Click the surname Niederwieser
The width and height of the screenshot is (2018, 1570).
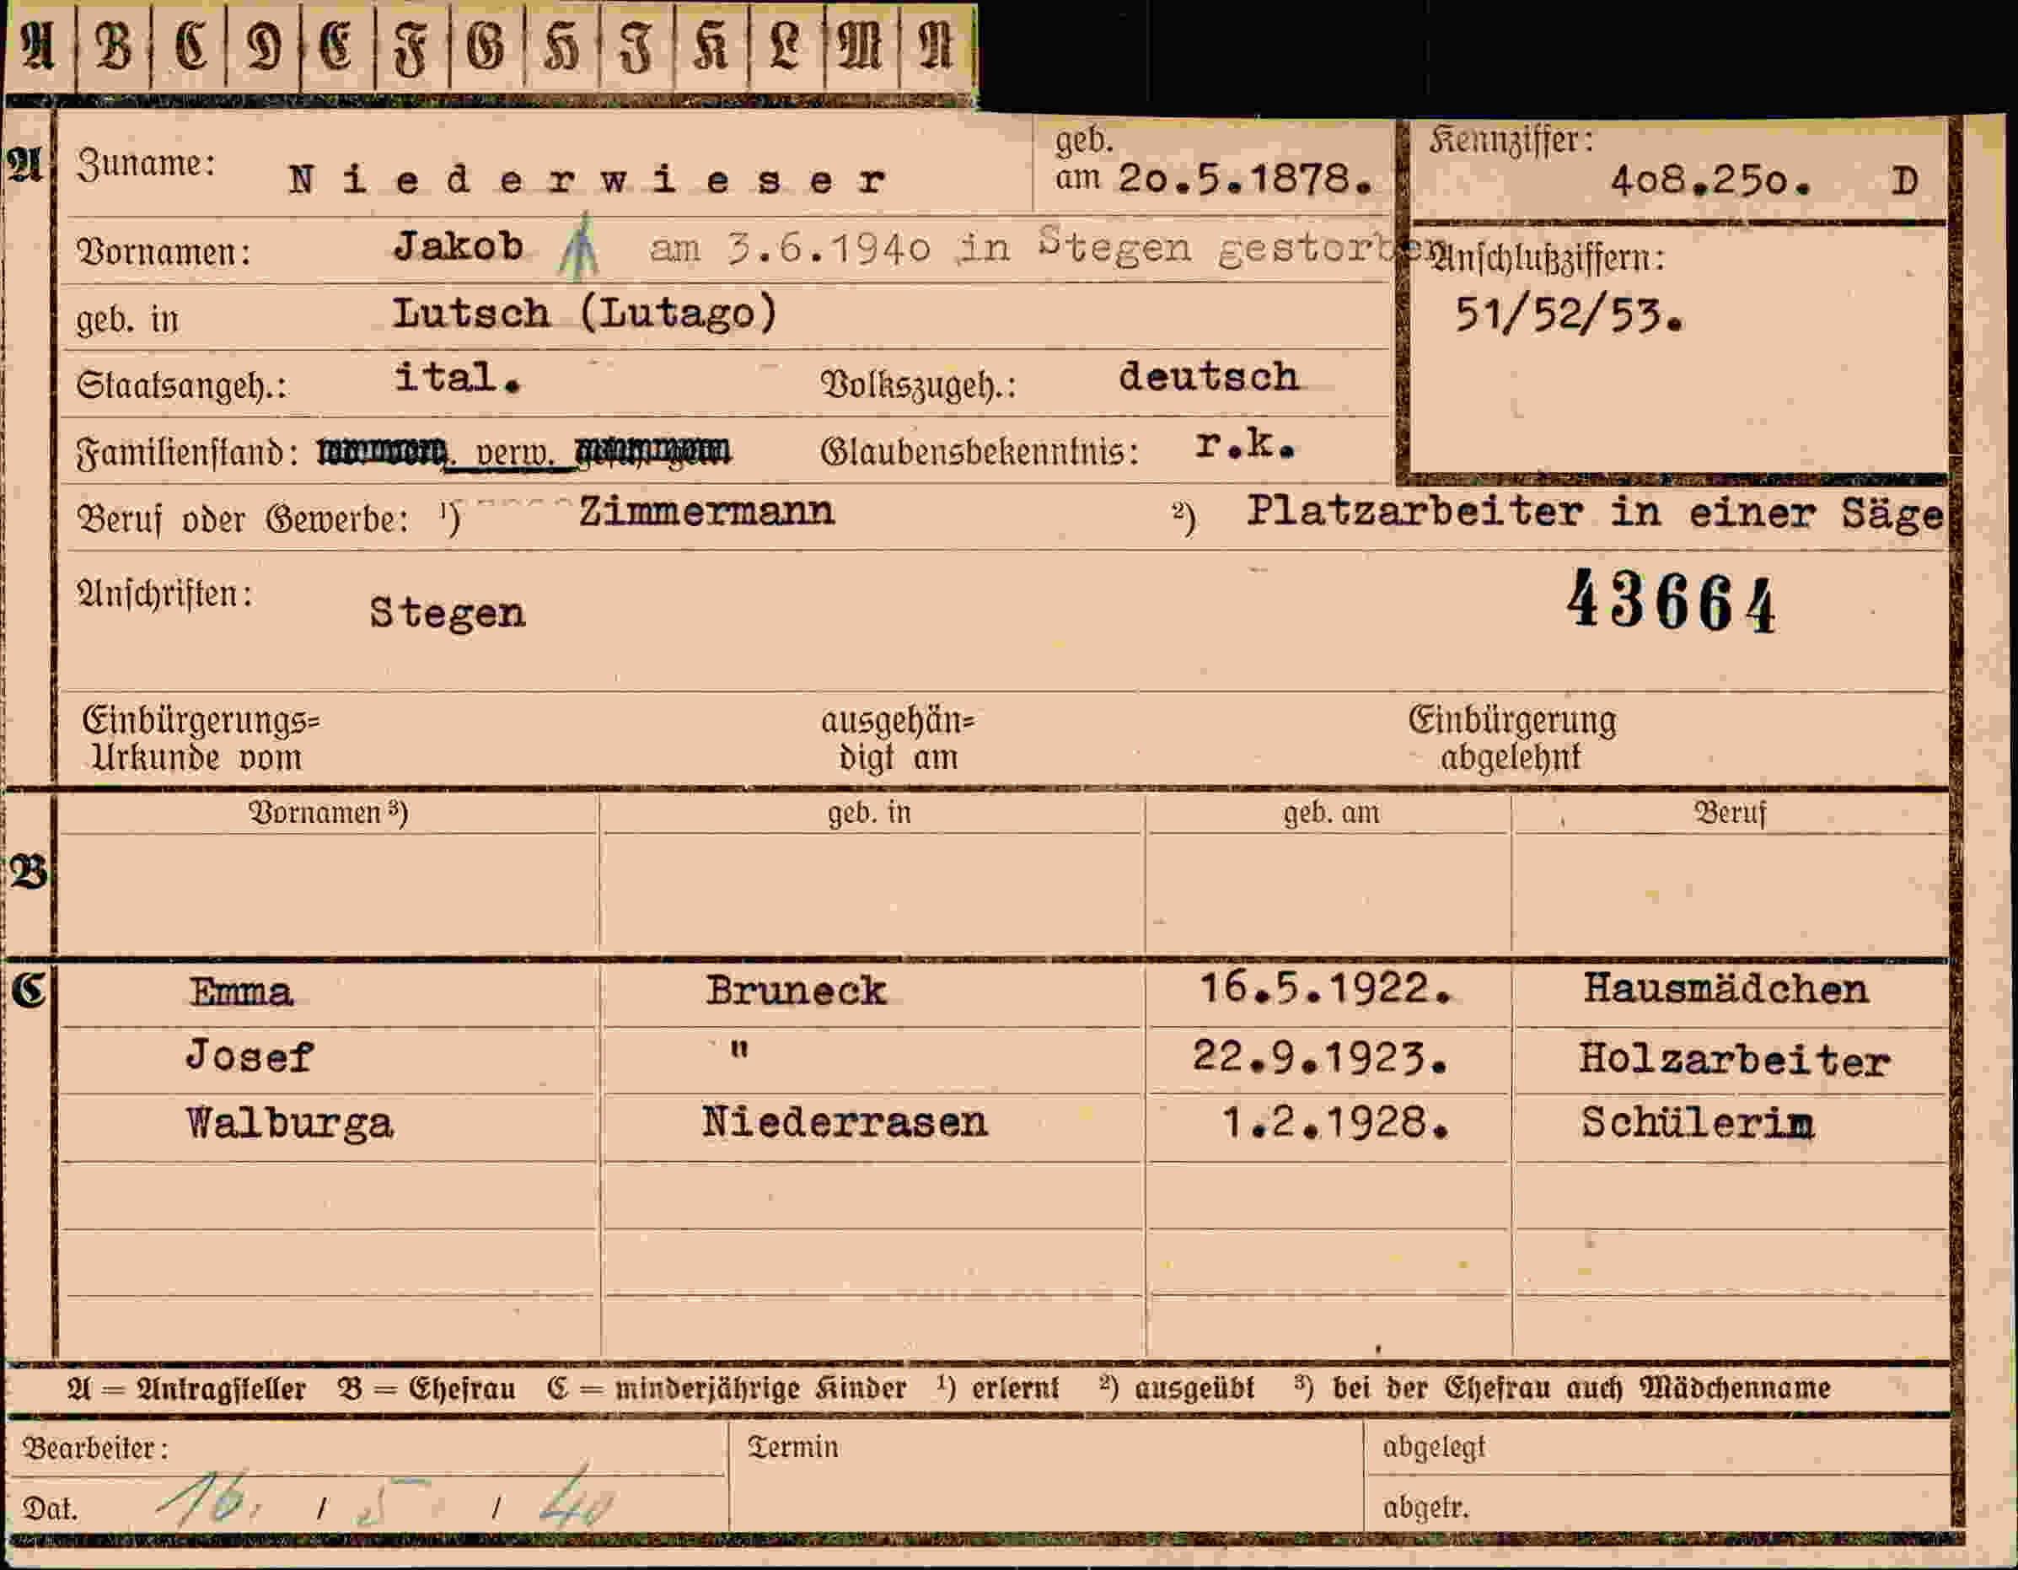click(588, 180)
